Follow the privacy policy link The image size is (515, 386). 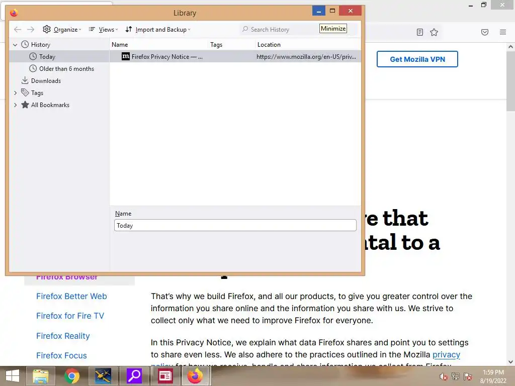click(x=446, y=355)
